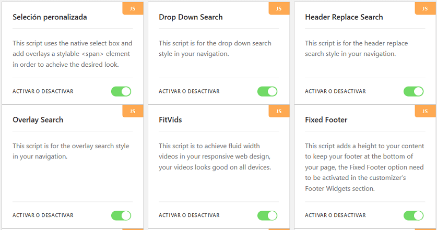Select the Overlay Search card title
The image size is (437, 230).
pyautogui.click(x=38, y=120)
